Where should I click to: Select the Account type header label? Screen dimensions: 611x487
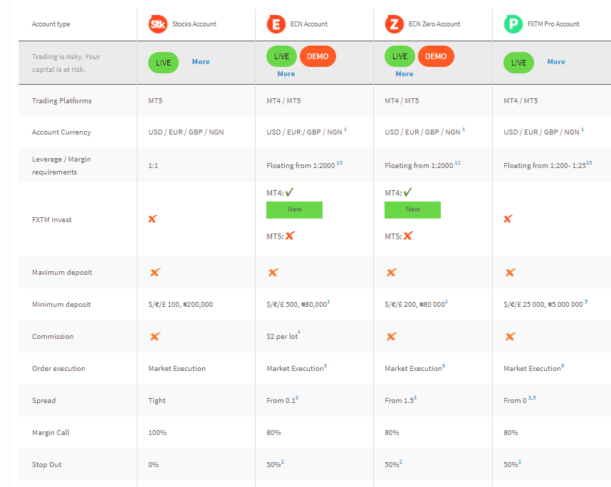(x=51, y=24)
